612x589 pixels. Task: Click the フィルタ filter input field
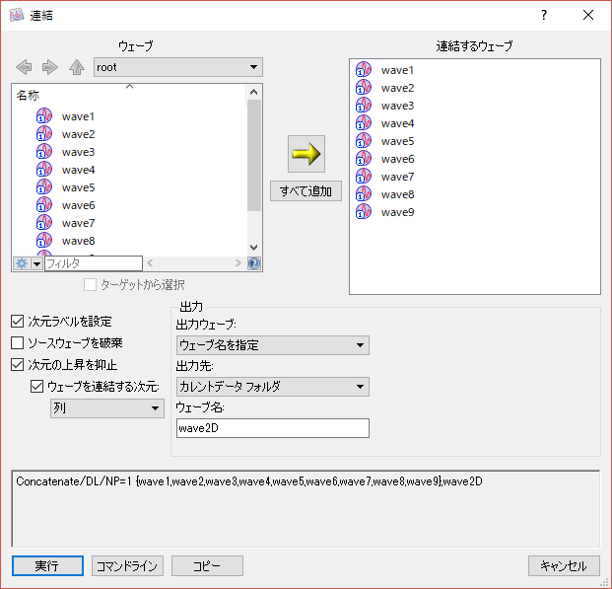[x=94, y=263]
